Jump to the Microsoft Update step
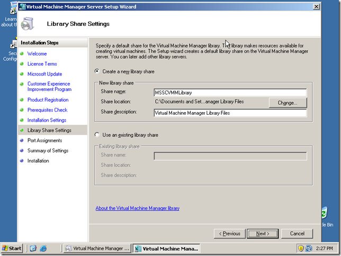 (45, 74)
